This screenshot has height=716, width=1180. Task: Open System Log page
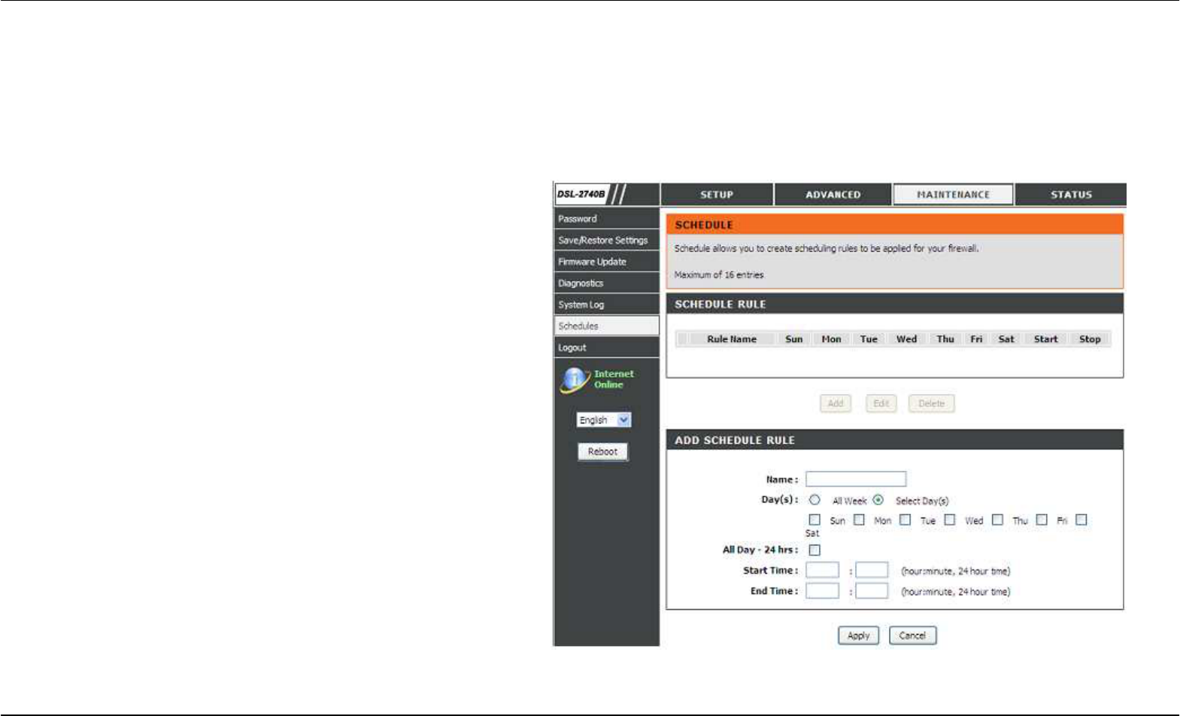click(x=606, y=305)
